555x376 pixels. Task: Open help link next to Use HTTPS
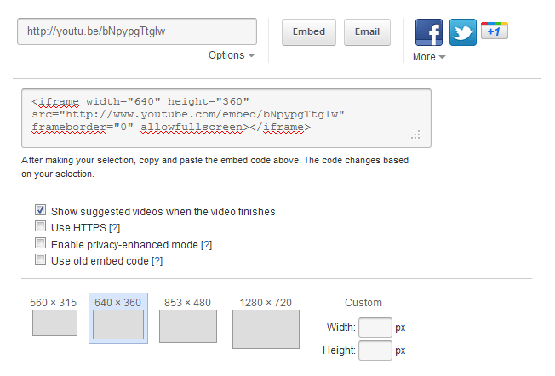coord(115,227)
